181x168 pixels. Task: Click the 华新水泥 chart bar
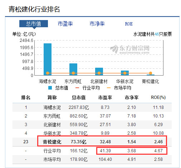(125, 73)
